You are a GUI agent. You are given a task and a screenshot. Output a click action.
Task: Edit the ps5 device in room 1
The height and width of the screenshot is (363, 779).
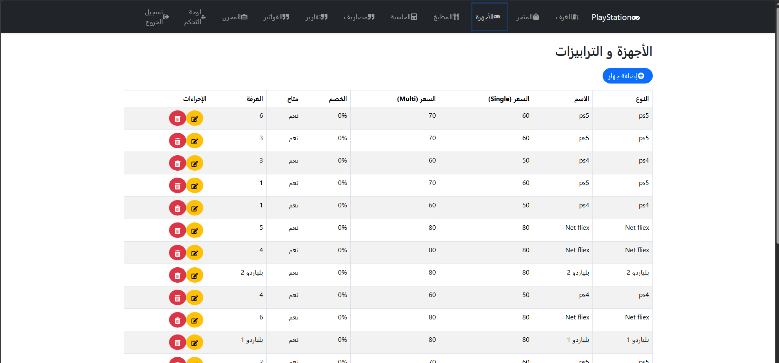[195, 186]
